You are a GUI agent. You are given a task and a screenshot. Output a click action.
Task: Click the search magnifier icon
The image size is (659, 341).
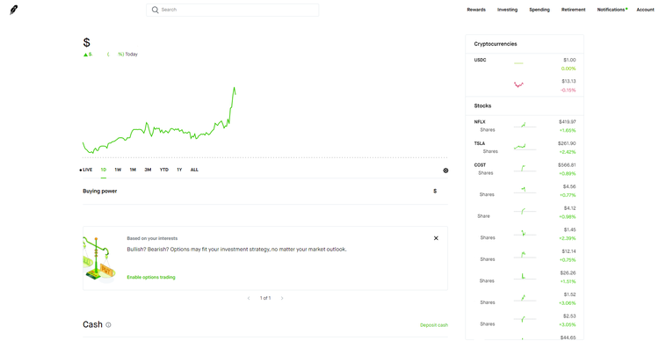point(155,10)
